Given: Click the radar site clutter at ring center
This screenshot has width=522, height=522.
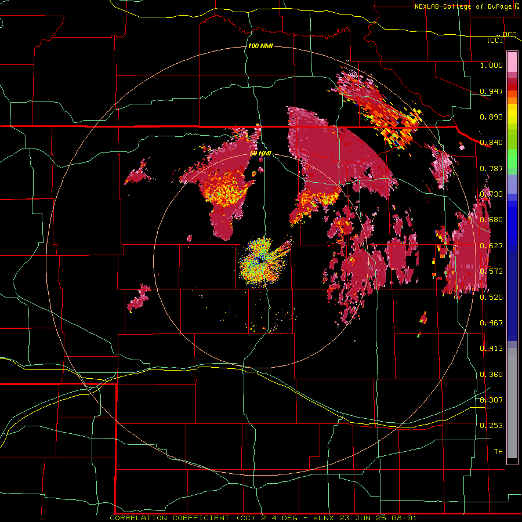Looking at the screenshot, I should (262, 262).
